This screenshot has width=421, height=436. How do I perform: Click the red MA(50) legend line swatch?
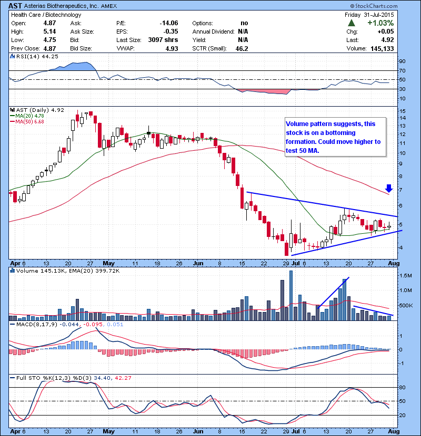(x=12, y=122)
